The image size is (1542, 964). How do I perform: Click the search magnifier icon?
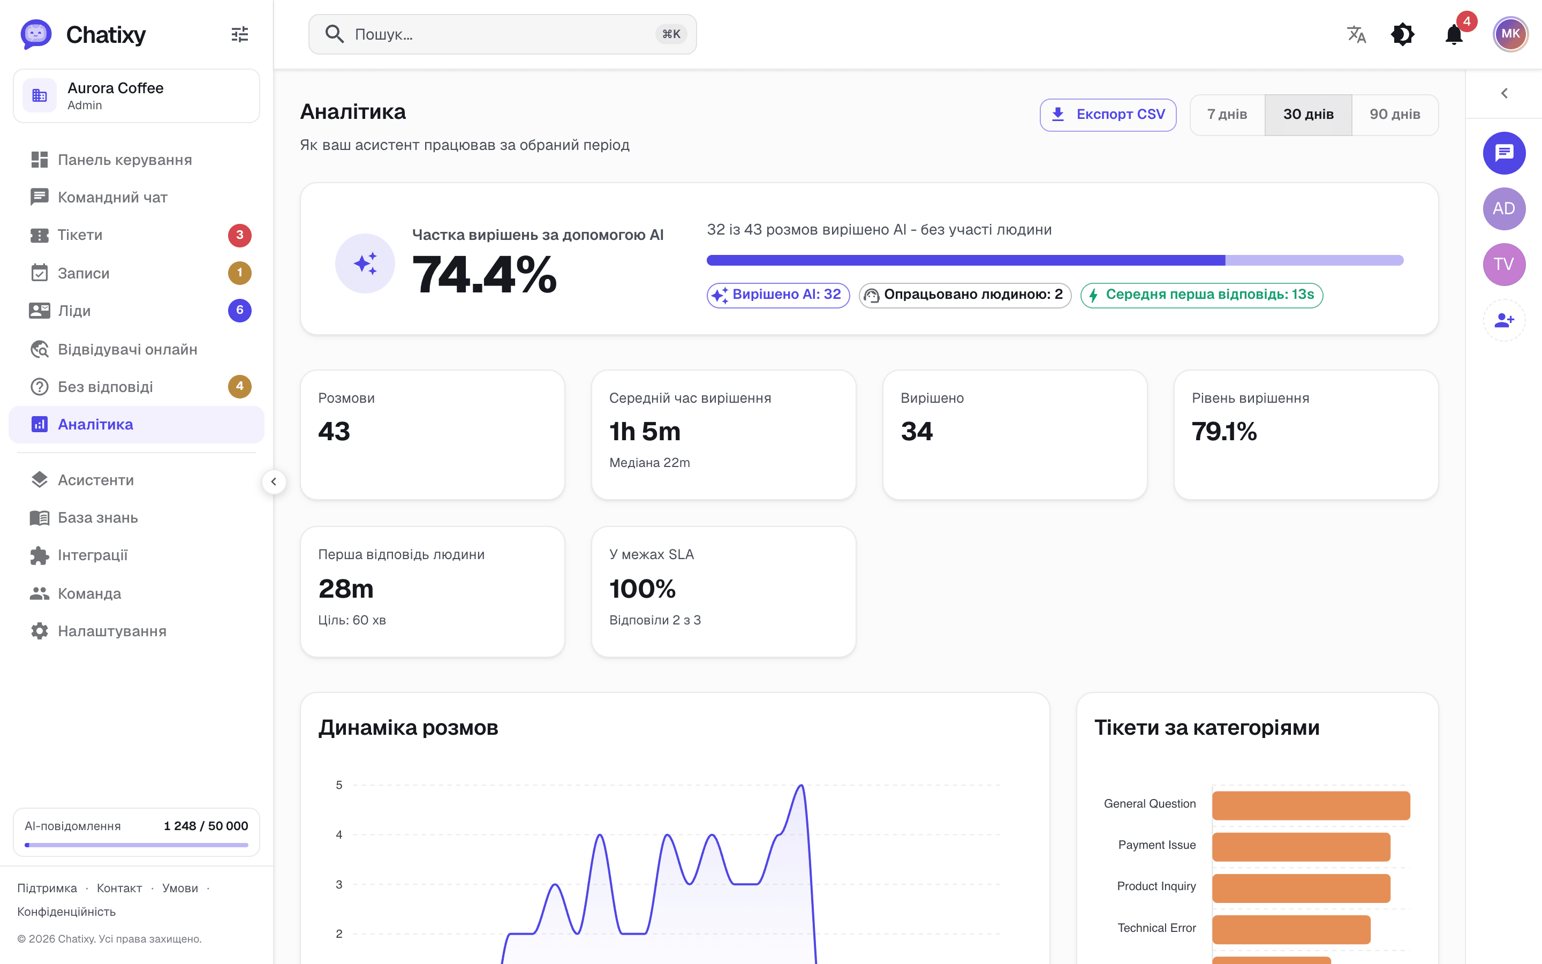335,34
